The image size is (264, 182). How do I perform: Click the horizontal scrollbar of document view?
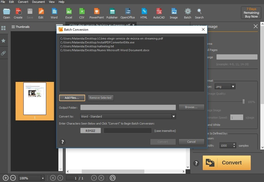tap(113, 171)
